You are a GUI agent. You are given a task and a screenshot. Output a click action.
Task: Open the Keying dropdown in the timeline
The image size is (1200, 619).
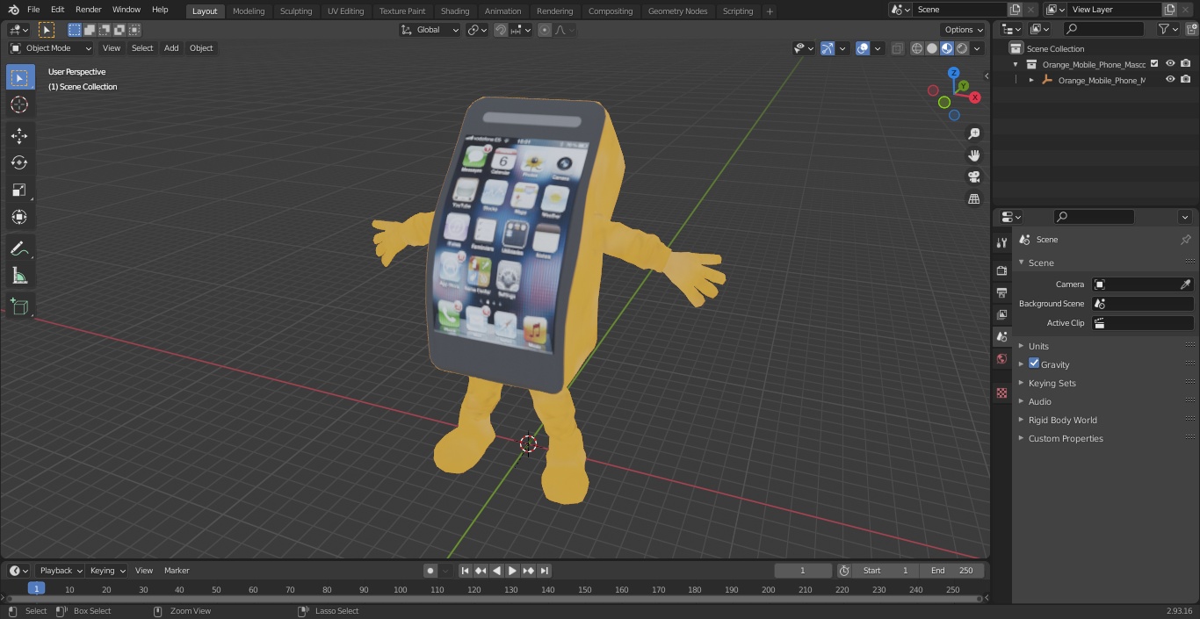tap(107, 571)
